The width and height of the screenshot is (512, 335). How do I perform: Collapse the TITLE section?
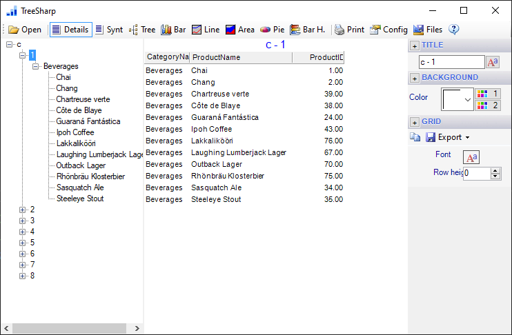pos(415,46)
